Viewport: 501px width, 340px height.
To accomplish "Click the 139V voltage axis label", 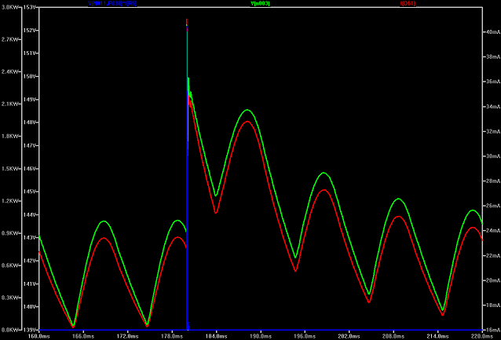I will [x=30, y=330].
